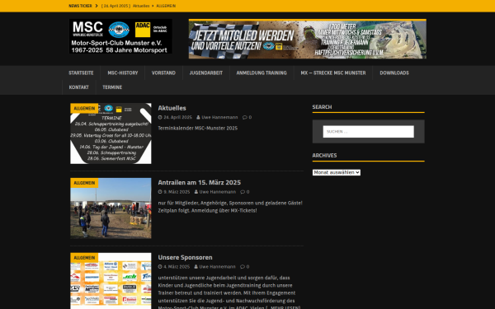Viewport: 495px width, 309px height.
Task: Click Allgemein tag on Aktuelles thumbnail
Action: pos(84,108)
